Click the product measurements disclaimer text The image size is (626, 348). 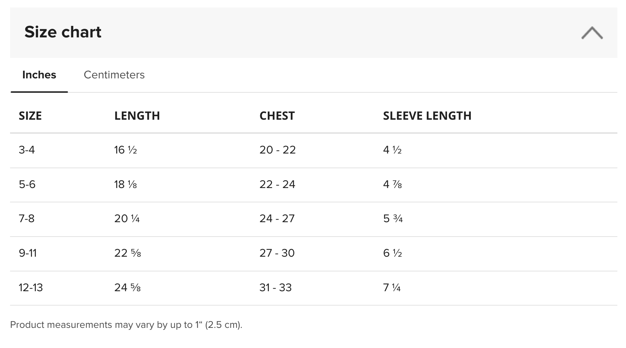click(126, 325)
